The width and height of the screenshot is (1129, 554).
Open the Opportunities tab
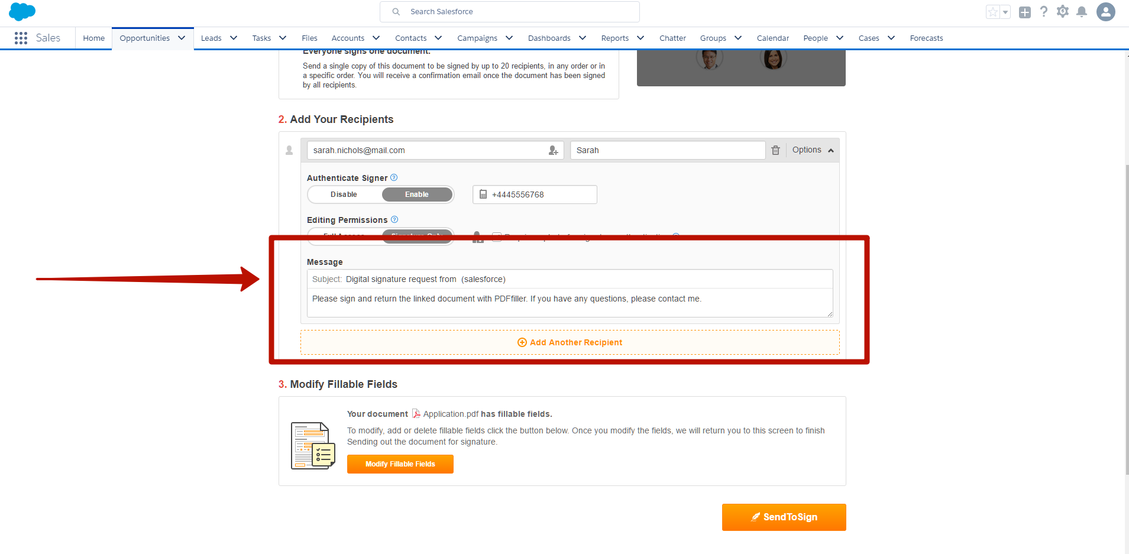click(x=144, y=38)
